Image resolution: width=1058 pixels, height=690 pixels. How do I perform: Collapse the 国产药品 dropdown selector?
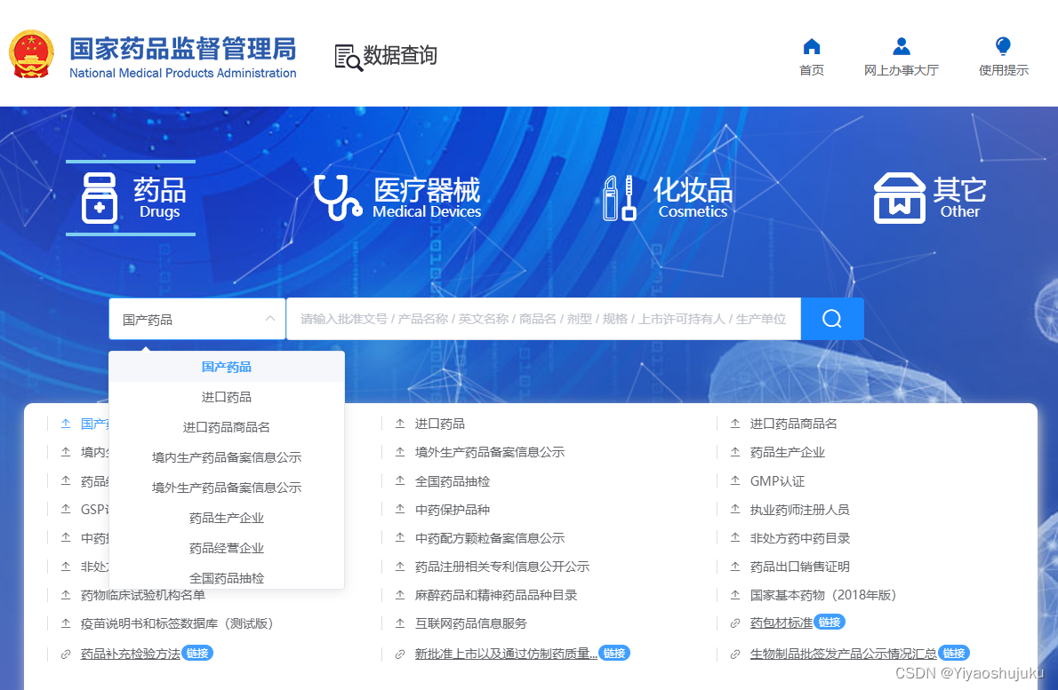197,319
